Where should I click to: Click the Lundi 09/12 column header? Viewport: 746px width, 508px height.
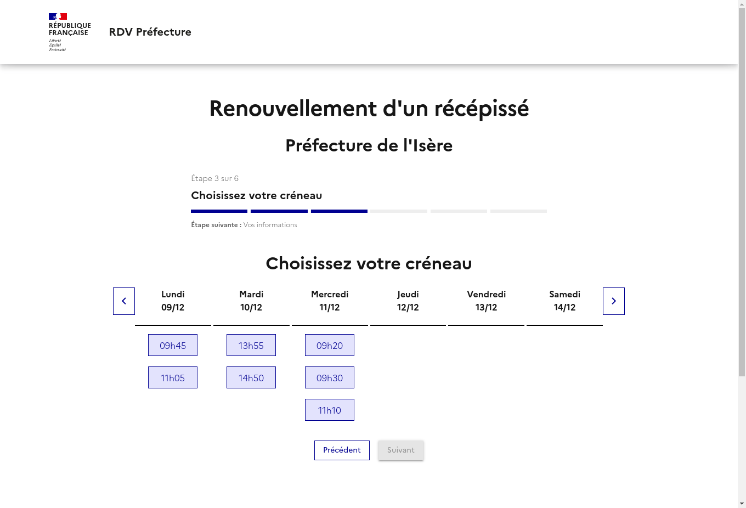[x=173, y=301]
